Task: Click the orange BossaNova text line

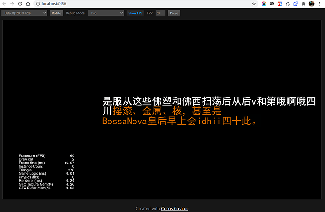Action: click(180, 121)
